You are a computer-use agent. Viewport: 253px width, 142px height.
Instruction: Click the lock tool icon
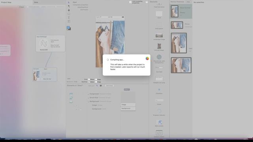pos(69,10)
